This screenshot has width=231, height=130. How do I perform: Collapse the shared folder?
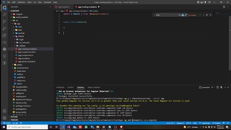coord(14,36)
